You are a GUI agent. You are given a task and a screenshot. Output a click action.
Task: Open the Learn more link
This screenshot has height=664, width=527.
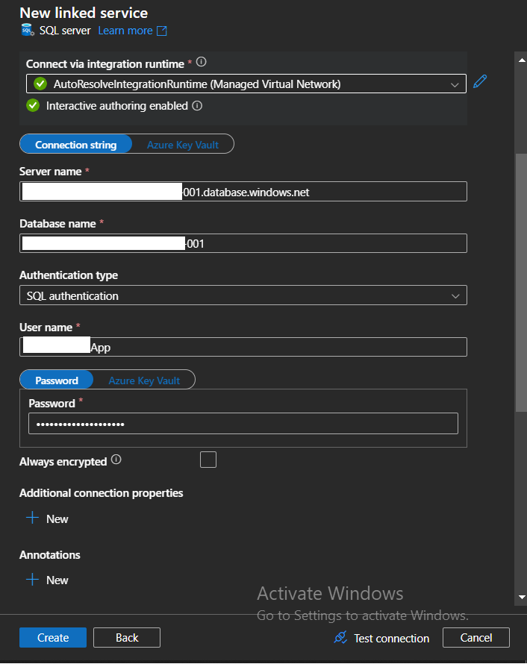pos(125,31)
